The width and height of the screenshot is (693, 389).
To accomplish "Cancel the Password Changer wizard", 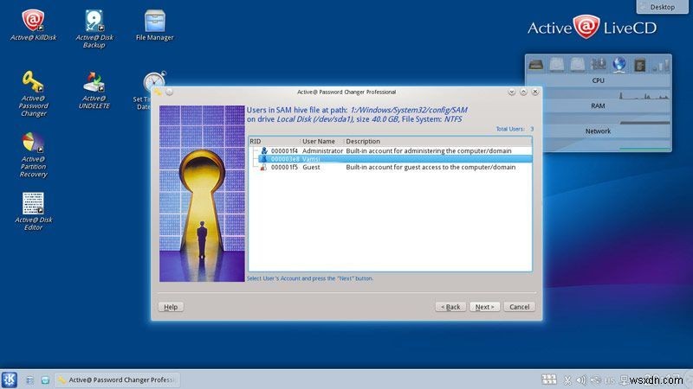I will (519, 307).
